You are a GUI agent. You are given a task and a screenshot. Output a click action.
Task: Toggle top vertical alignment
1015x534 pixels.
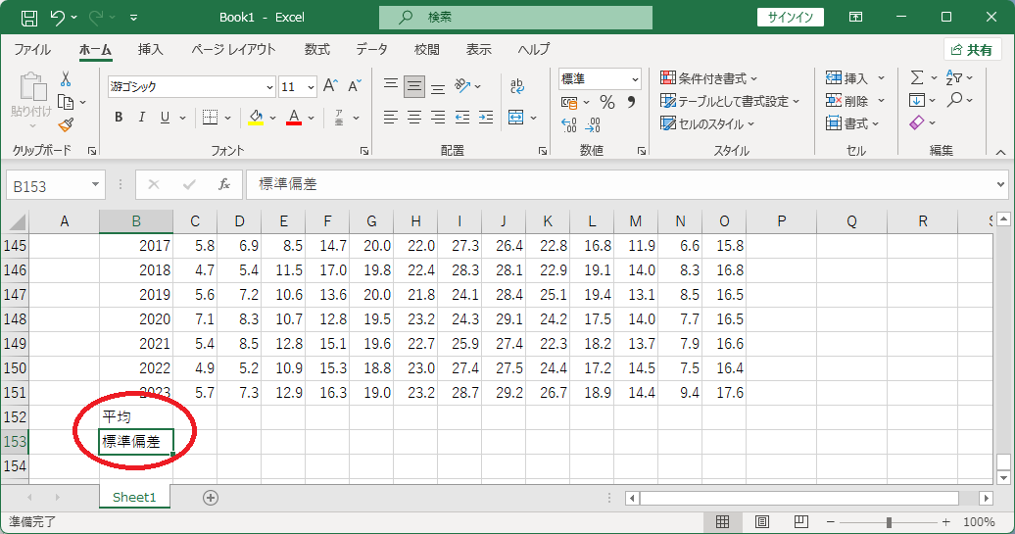point(390,85)
